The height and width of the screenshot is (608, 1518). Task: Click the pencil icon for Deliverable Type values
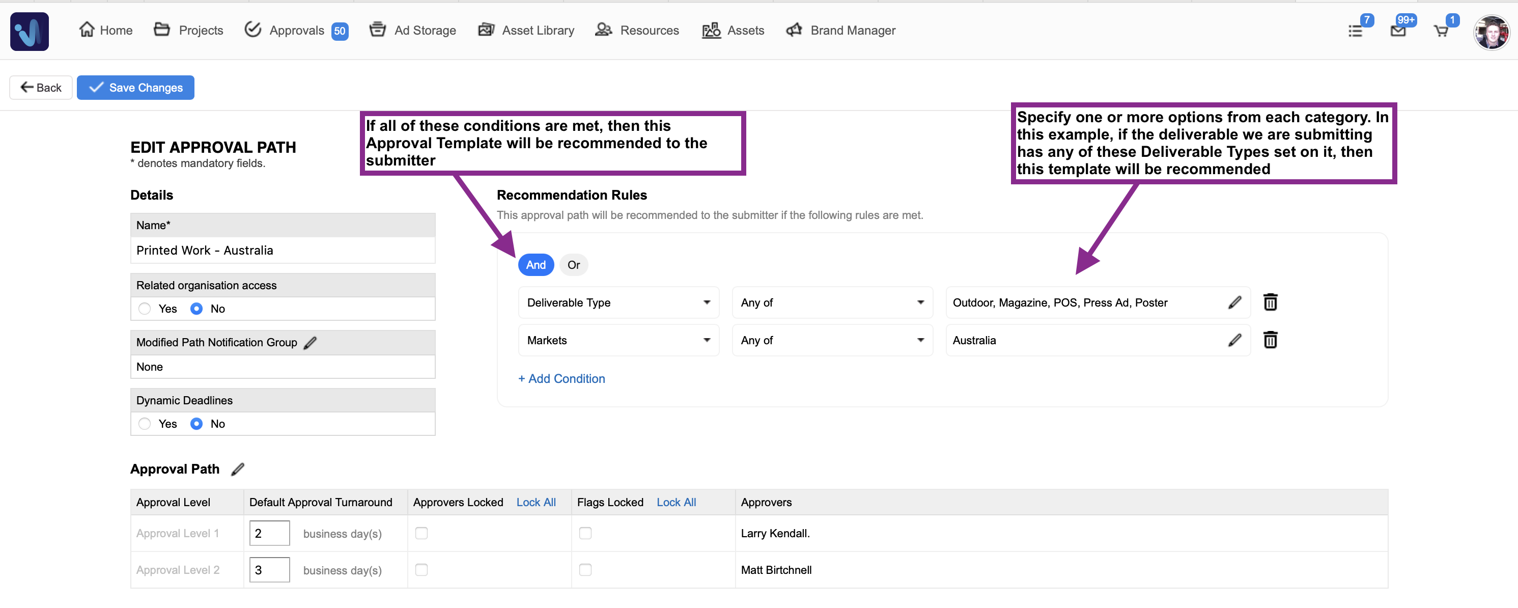pos(1234,302)
